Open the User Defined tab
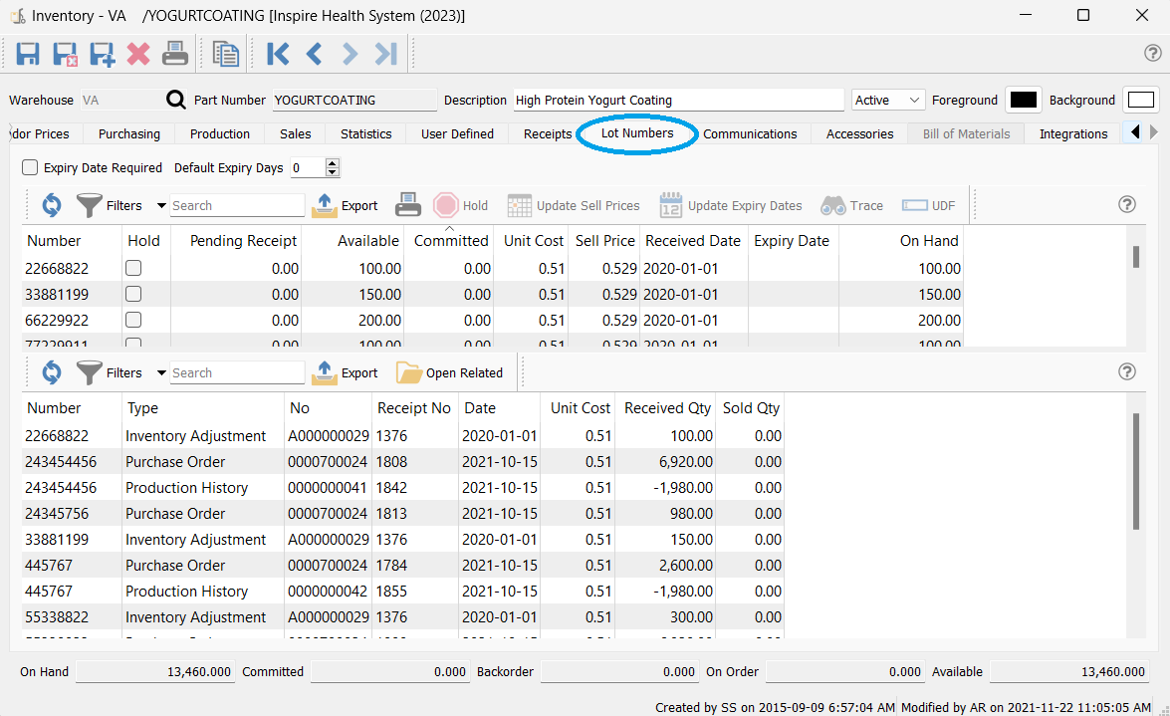The image size is (1170, 716). pos(457,133)
